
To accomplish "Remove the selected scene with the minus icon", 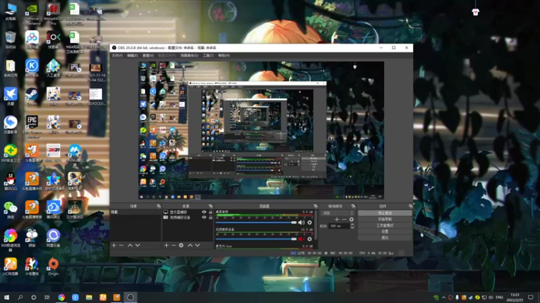I will 122,245.
